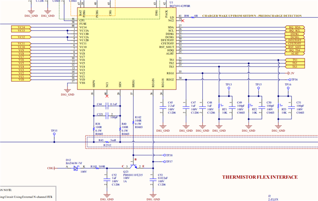This screenshot has height=201, width=318.
Task: Click the ALRT net port
Action: tap(295, 53)
